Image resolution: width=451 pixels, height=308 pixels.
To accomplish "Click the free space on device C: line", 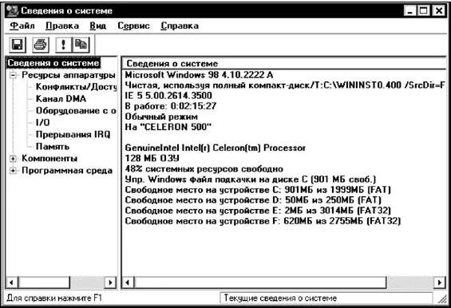I will pos(258,190).
